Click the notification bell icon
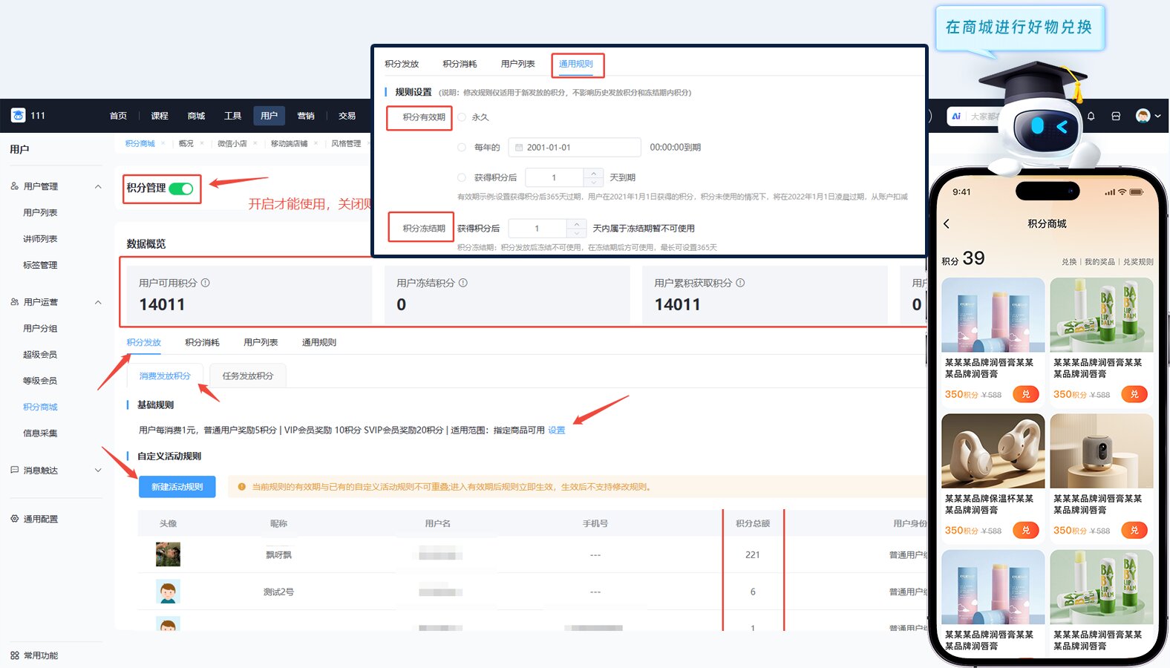This screenshot has width=1170, height=668. (x=1091, y=117)
